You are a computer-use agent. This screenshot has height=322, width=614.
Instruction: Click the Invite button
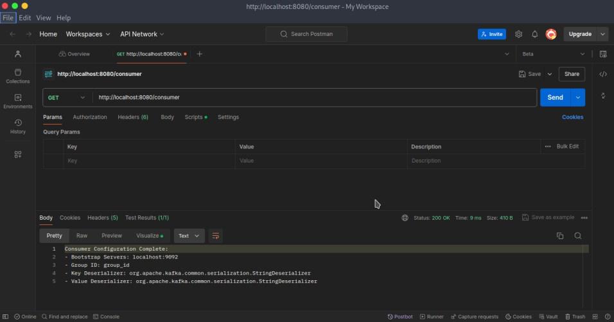coord(492,34)
